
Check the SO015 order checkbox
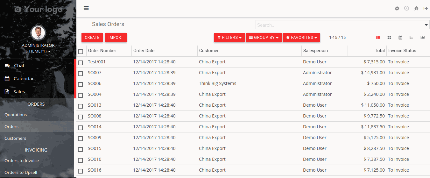pos(81,149)
